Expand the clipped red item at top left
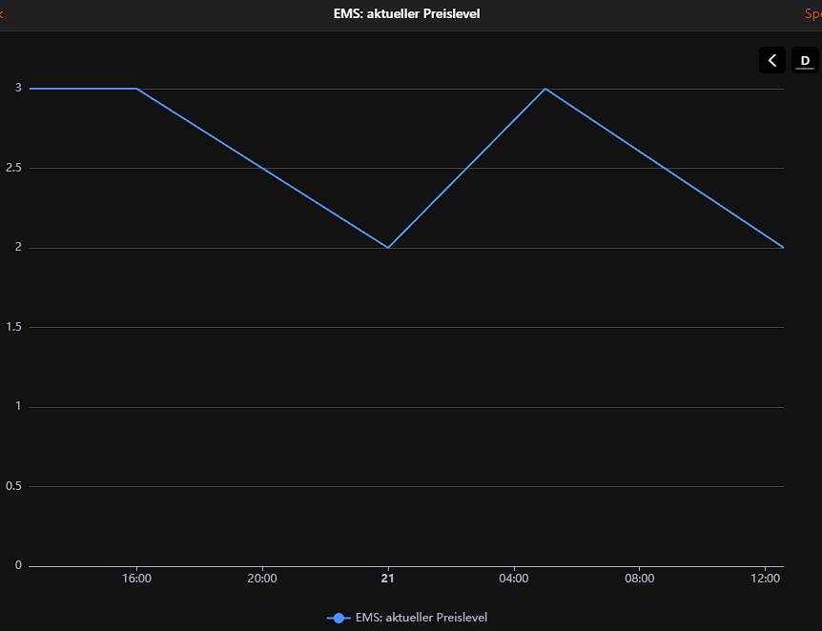This screenshot has height=631, width=822. click(4, 13)
